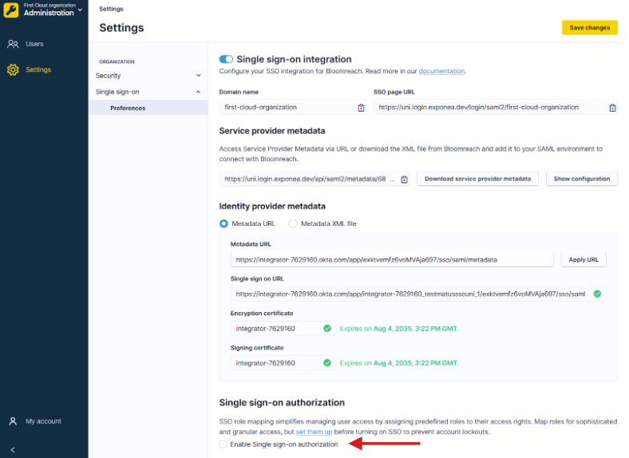Click the Single sign on URL field

tap(418, 294)
